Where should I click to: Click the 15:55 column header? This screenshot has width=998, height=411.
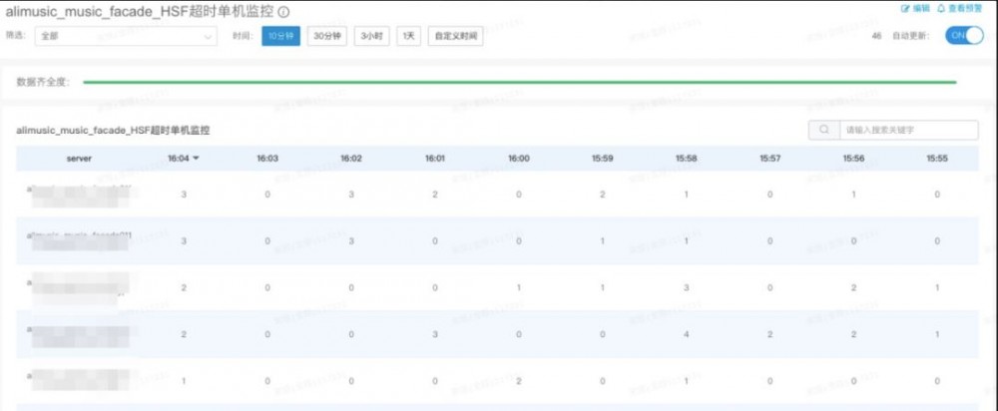click(x=937, y=159)
